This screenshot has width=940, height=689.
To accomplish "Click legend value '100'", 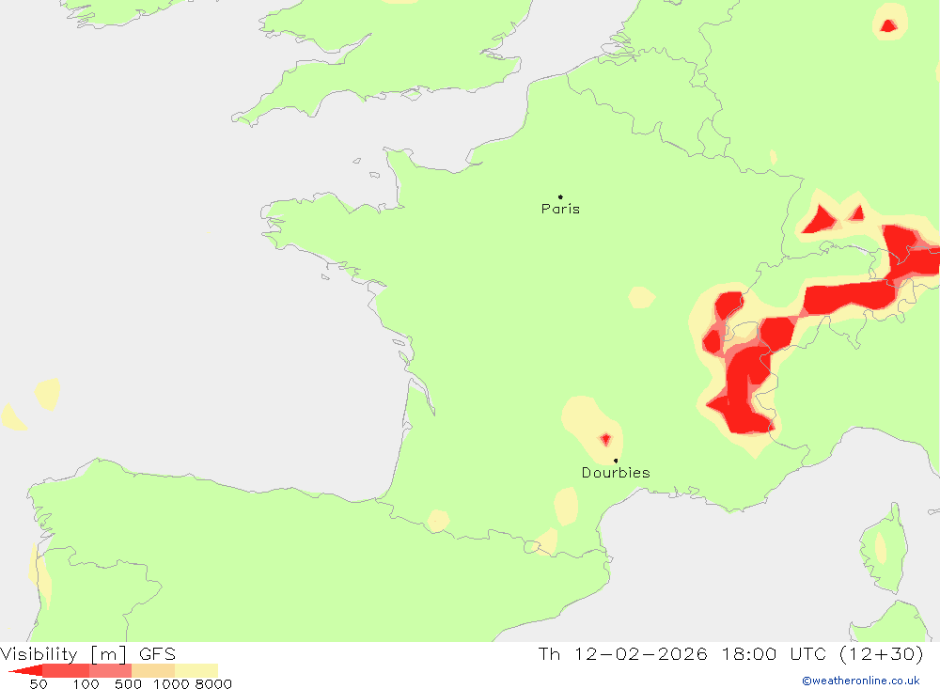I will [86, 683].
